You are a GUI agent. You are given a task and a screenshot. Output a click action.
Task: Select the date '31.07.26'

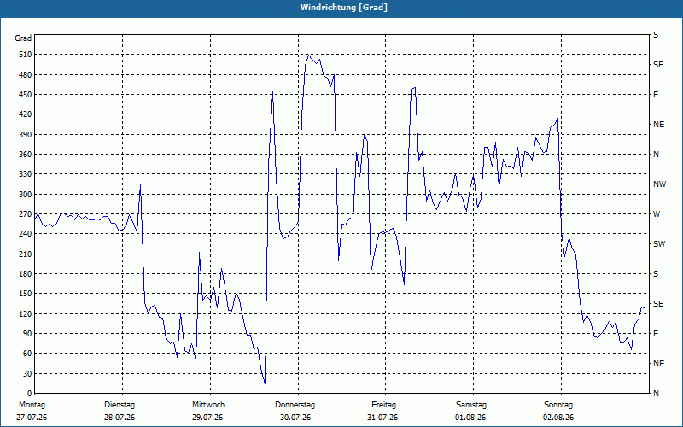pyautogui.click(x=382, y=418)
